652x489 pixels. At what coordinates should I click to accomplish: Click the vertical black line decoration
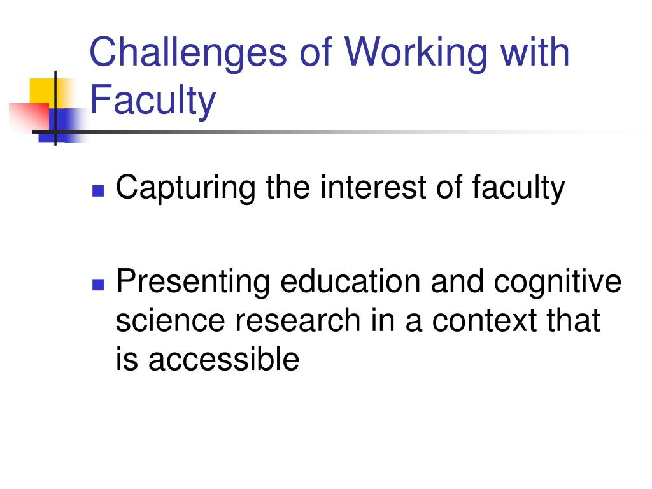pos(55,108)
